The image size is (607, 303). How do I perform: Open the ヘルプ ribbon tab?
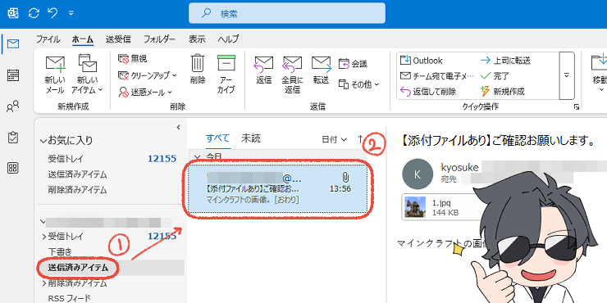point(228,39)
